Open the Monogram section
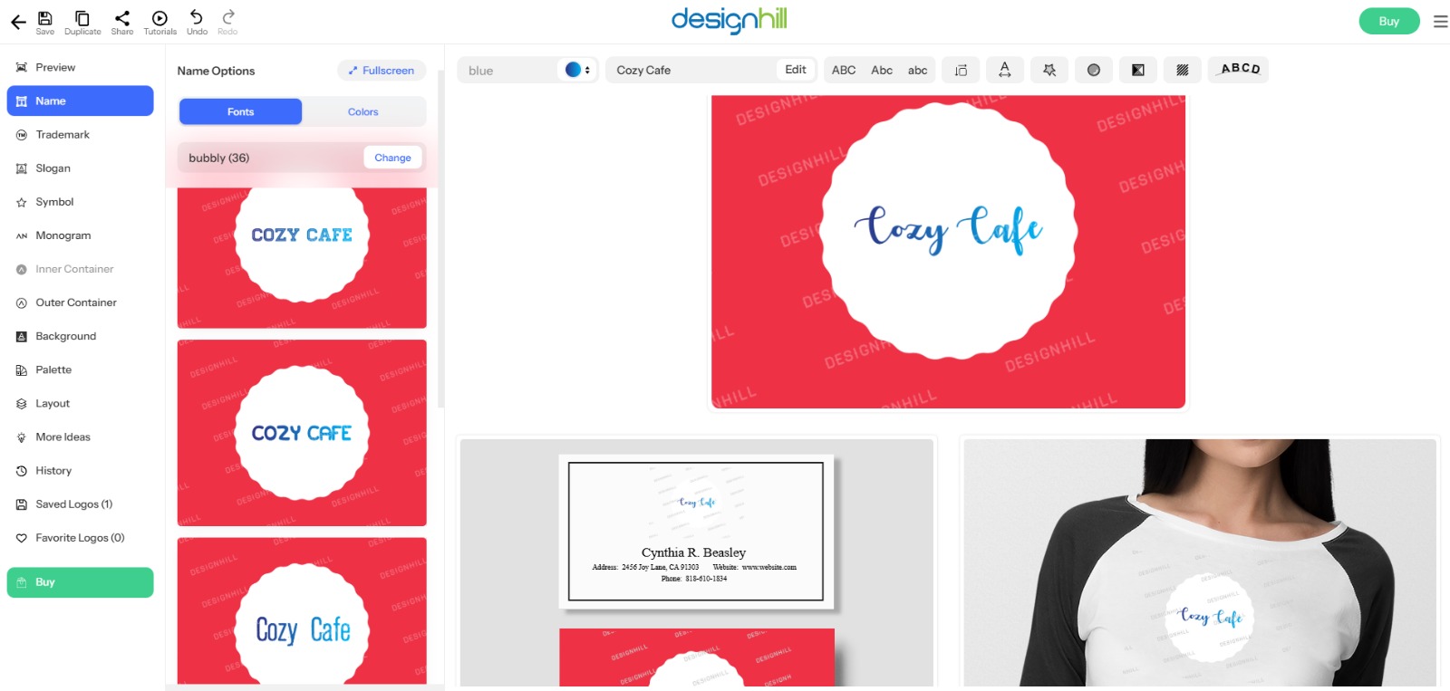This screenshot has height=691, width=1450. (80, 235)
